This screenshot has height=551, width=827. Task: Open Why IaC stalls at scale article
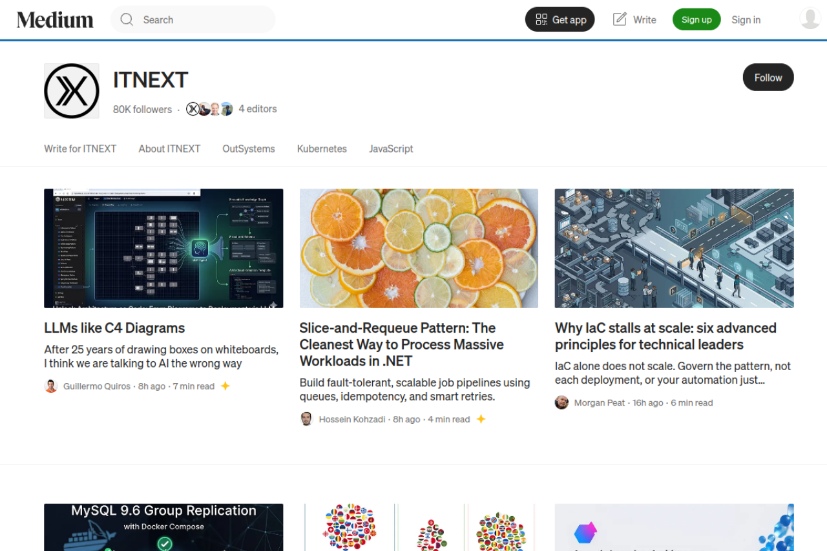click(665, 336)
